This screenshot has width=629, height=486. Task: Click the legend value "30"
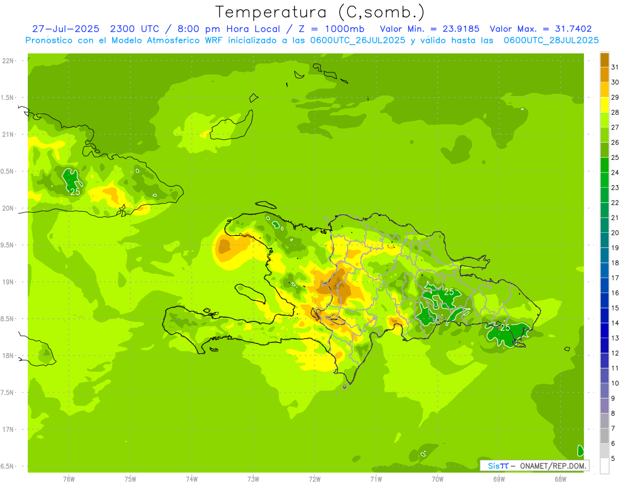[615, 82]
